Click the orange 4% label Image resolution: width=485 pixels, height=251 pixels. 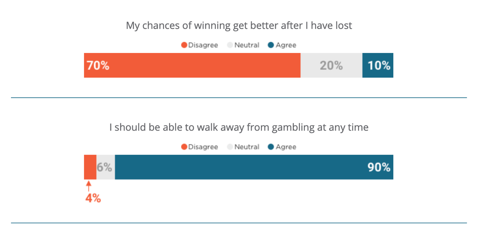coord(93,198)
